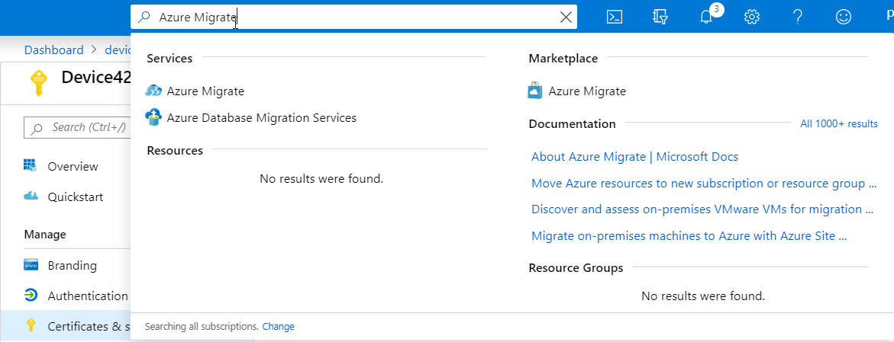This screenshot has width=894, height=342.
Task: Click the Quickstart cloud icon
Action: click(x=31, y=197)
